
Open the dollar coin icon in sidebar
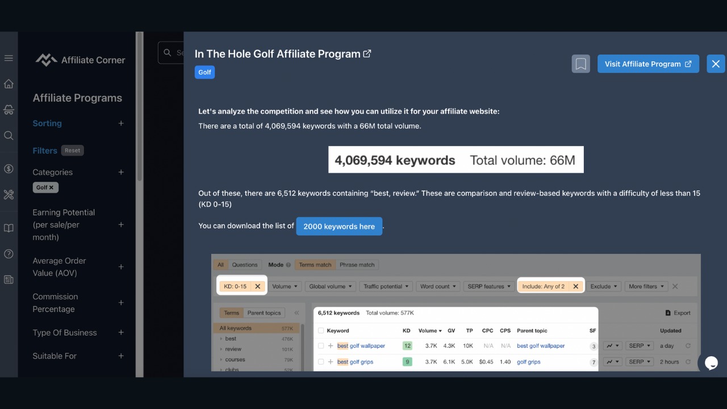click(x=9, y=169)
